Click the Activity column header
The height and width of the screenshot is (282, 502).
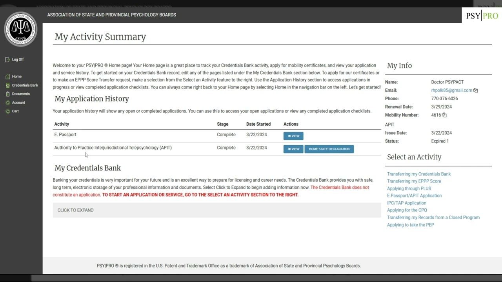(62, 124)
